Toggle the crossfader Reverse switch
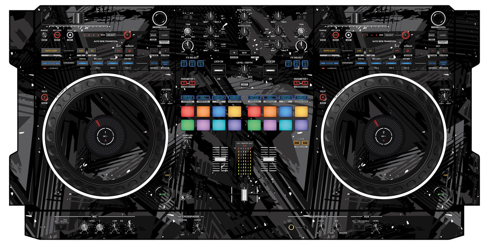The image size is (489, 246). click(183, 228)
